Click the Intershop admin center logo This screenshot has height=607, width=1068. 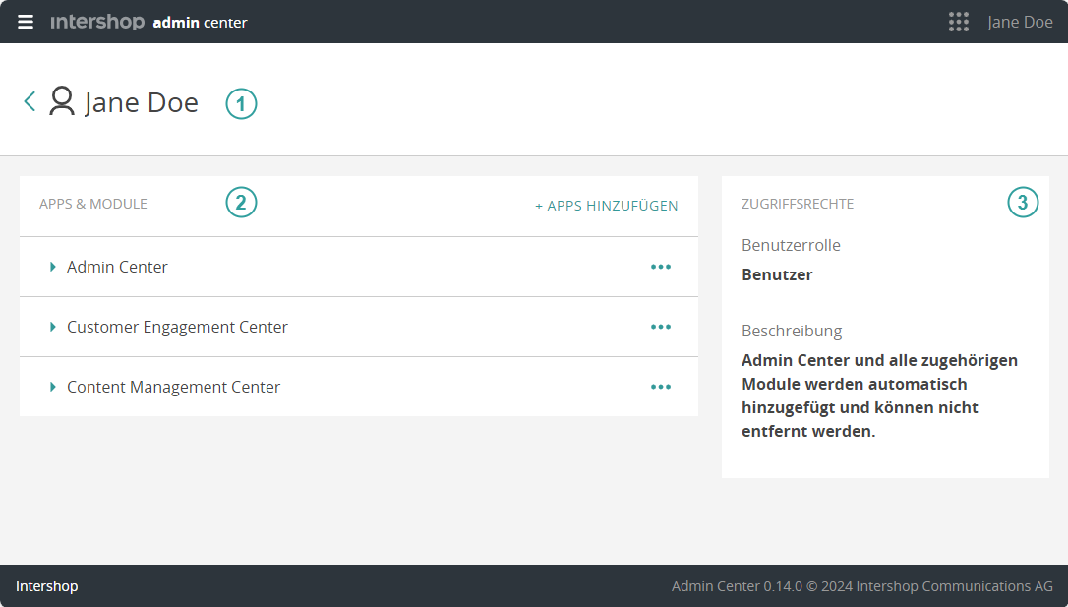pyautogui.click(x=148, y=22)
